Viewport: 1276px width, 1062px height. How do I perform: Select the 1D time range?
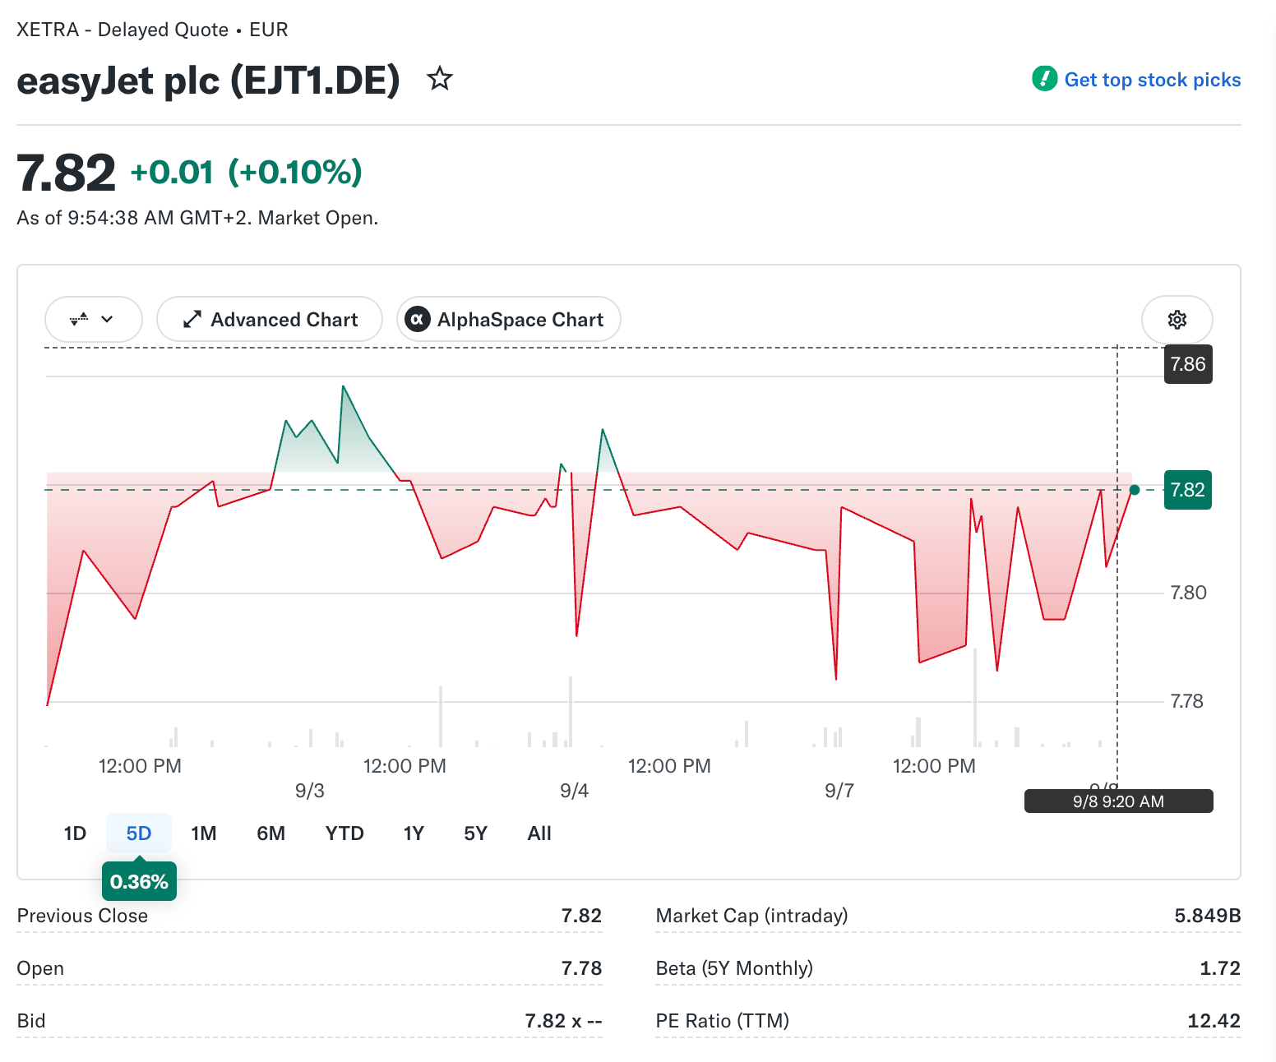click(x=75, y=833)
